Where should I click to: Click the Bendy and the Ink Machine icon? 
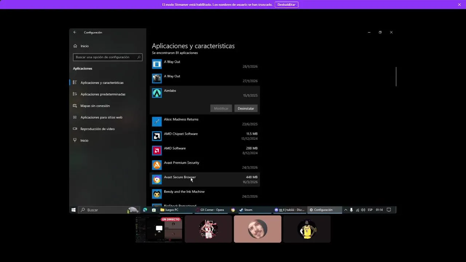[x=157, y=194]
